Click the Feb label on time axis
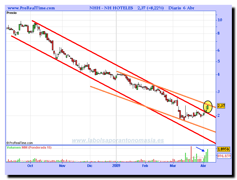The height and width of the screenshot is (180, 237). 145,166
